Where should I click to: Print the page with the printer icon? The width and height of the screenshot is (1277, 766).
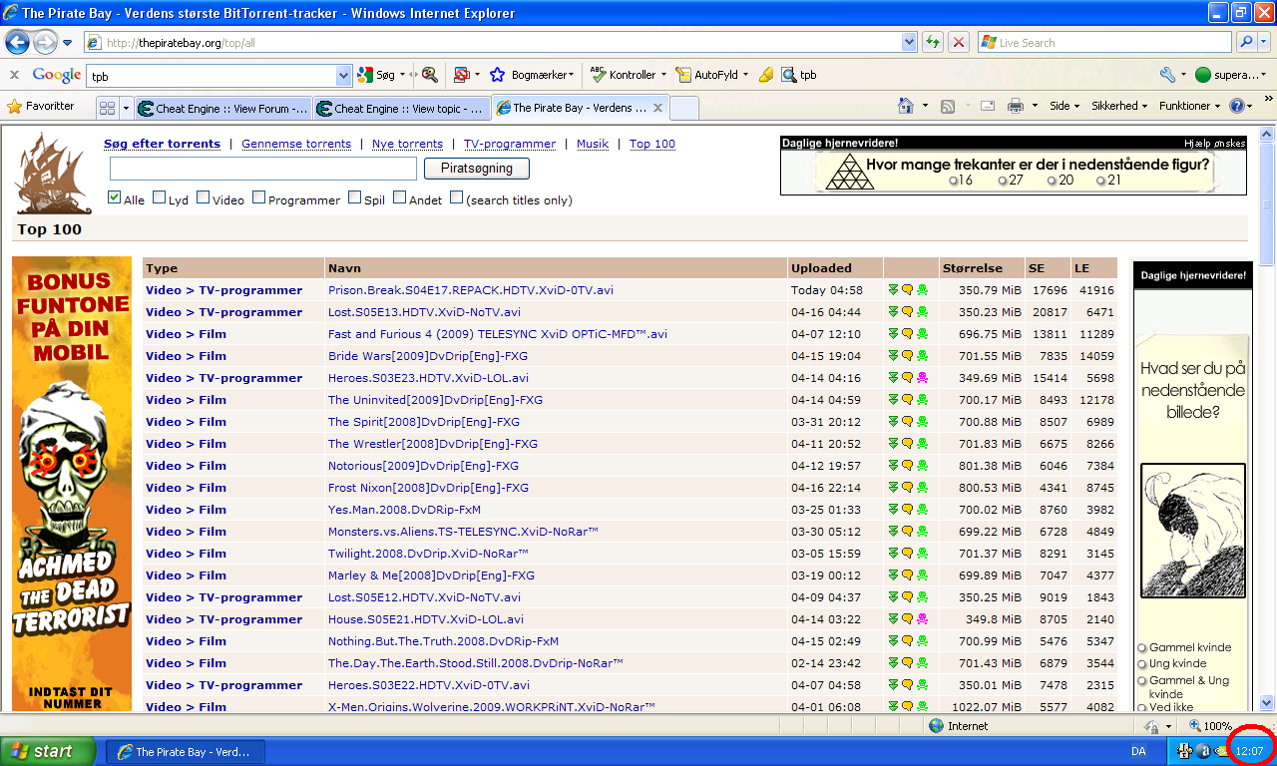1016,106
